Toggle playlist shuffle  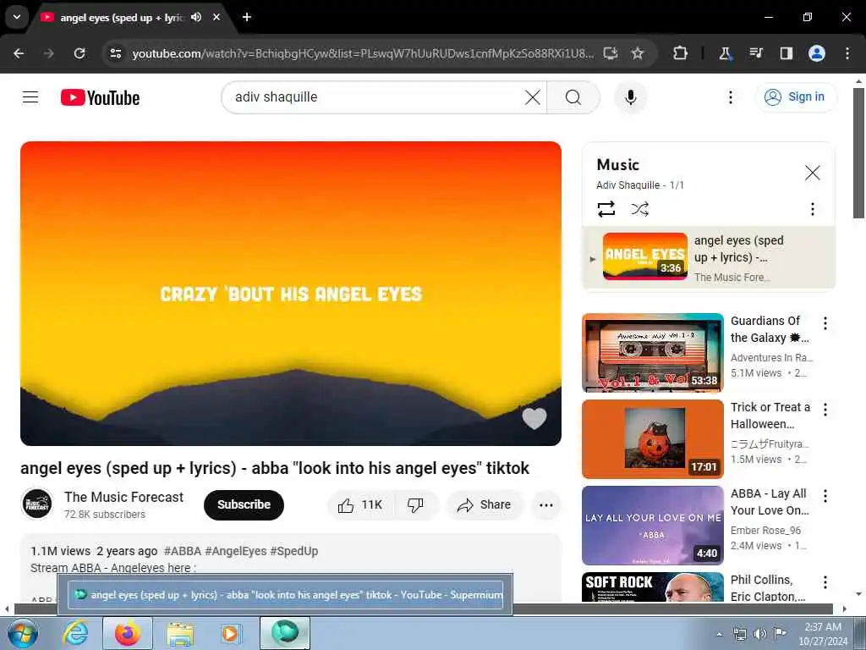click(639, 209)
